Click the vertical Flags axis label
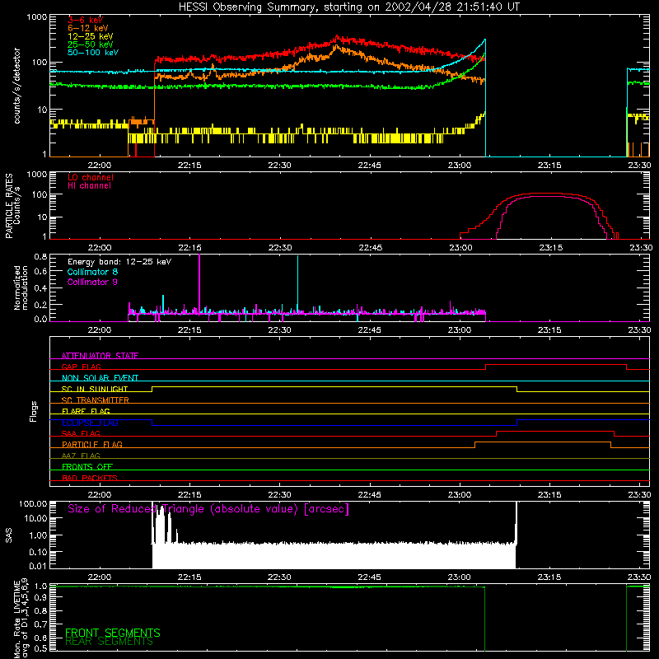The image size is (659, 659). click(34, 411)
